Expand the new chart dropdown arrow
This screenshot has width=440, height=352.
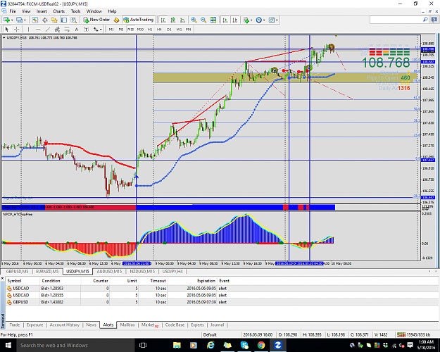pos(12,20)
